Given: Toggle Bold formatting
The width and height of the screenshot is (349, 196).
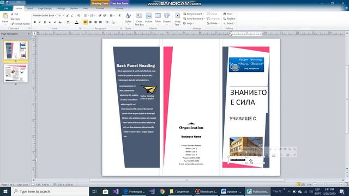Looking at the screenshot, I should click(x=35, y=22).
